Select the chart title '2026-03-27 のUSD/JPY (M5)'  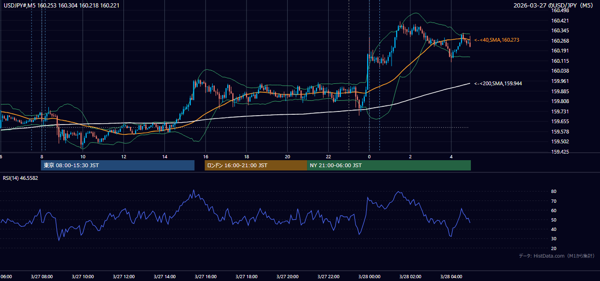point(554,5)
